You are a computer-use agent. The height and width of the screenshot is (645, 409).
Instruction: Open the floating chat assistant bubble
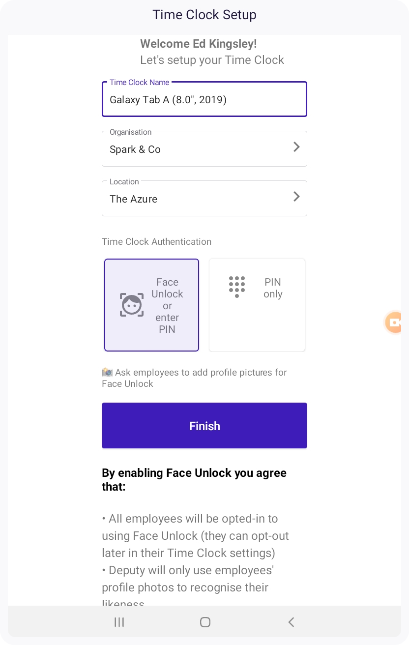point(394,322)
